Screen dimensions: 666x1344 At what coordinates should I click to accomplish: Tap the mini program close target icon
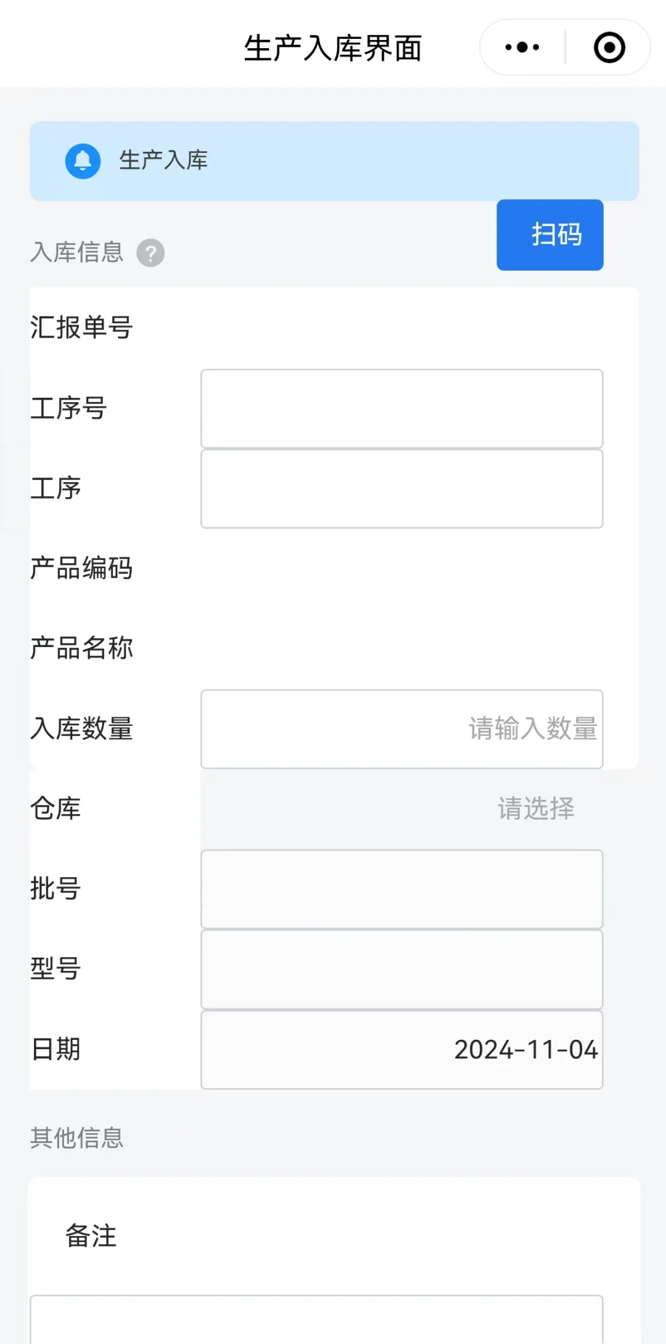click(609, 47)
